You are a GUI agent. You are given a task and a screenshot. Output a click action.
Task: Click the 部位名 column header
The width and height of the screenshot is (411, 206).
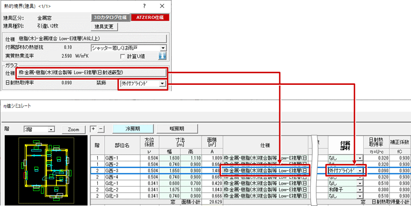coord(122,145)
